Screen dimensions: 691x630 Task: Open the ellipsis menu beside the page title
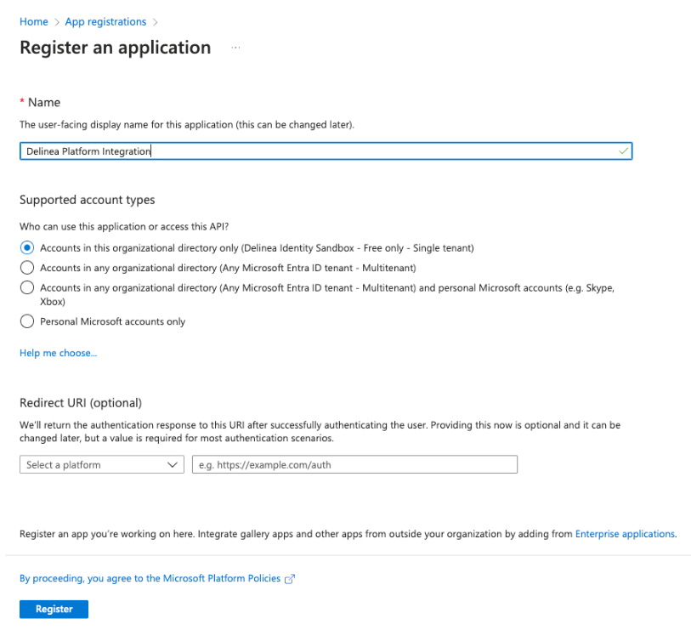pyautogui.click(x=235, y=48)
